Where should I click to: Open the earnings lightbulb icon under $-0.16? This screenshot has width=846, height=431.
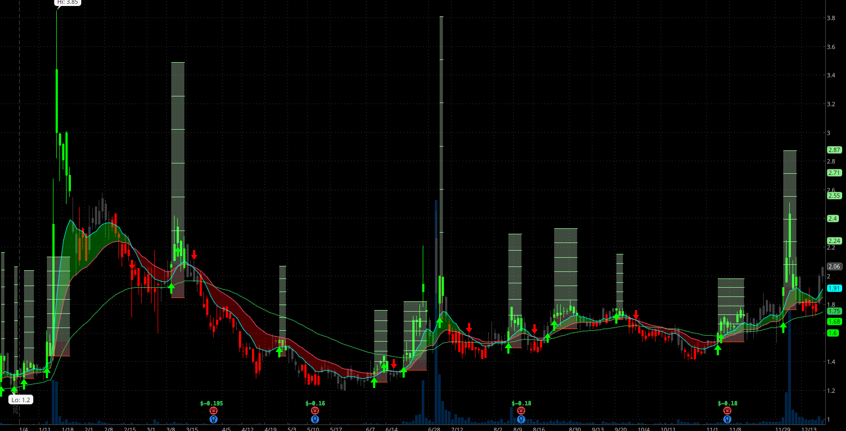pos(315,420)
